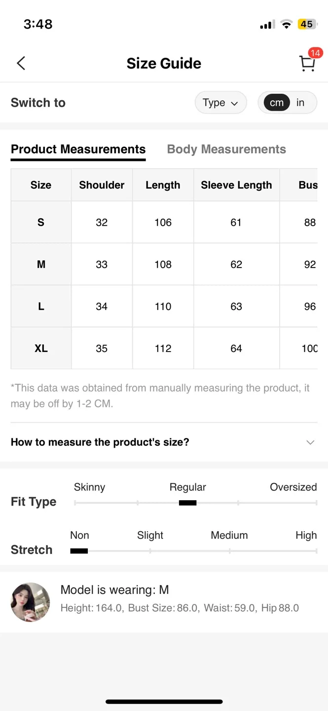Tap the model's profile thumbnail
This screenshot has width=328, height=711.
coord(31,602)
